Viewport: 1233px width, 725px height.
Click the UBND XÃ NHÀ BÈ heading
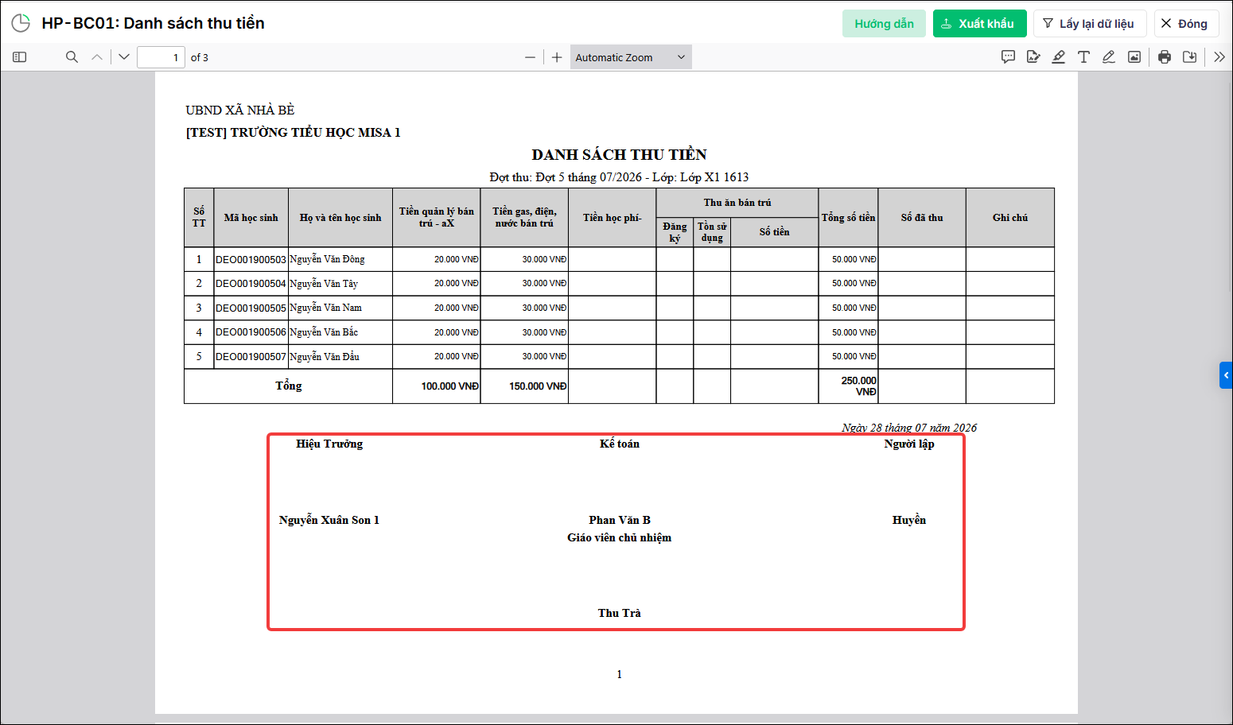coord(240,110)
